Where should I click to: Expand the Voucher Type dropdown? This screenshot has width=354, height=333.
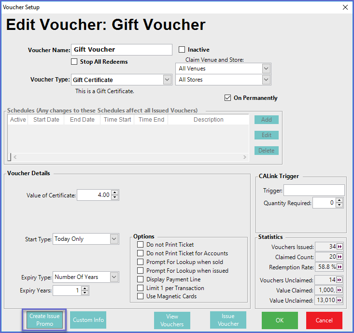167,80
